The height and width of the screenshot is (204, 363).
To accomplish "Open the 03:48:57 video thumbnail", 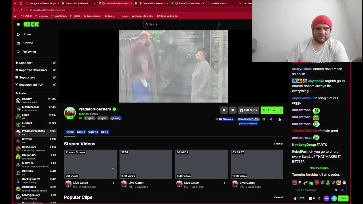I will 257,164.
